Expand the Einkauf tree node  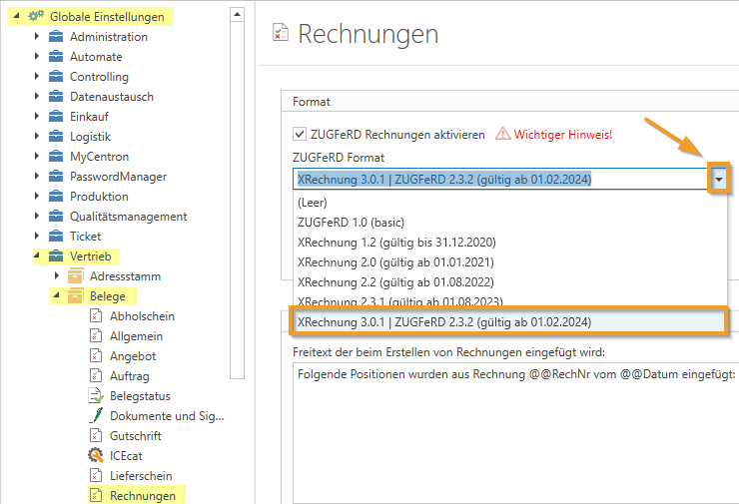coord(37,117)
